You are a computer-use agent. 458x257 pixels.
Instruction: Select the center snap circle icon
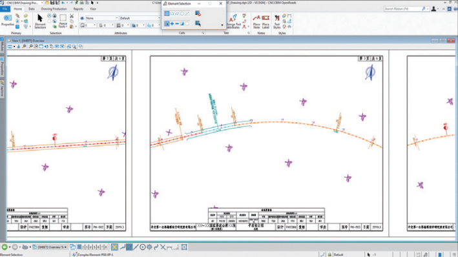[x=143, y=247]
